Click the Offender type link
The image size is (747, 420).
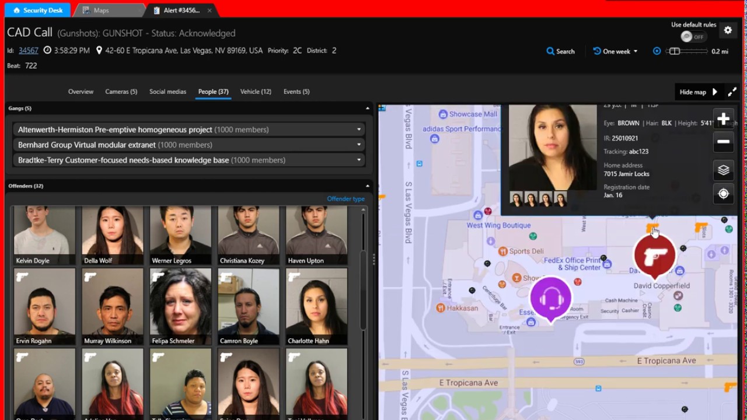(x=346, y=199)
